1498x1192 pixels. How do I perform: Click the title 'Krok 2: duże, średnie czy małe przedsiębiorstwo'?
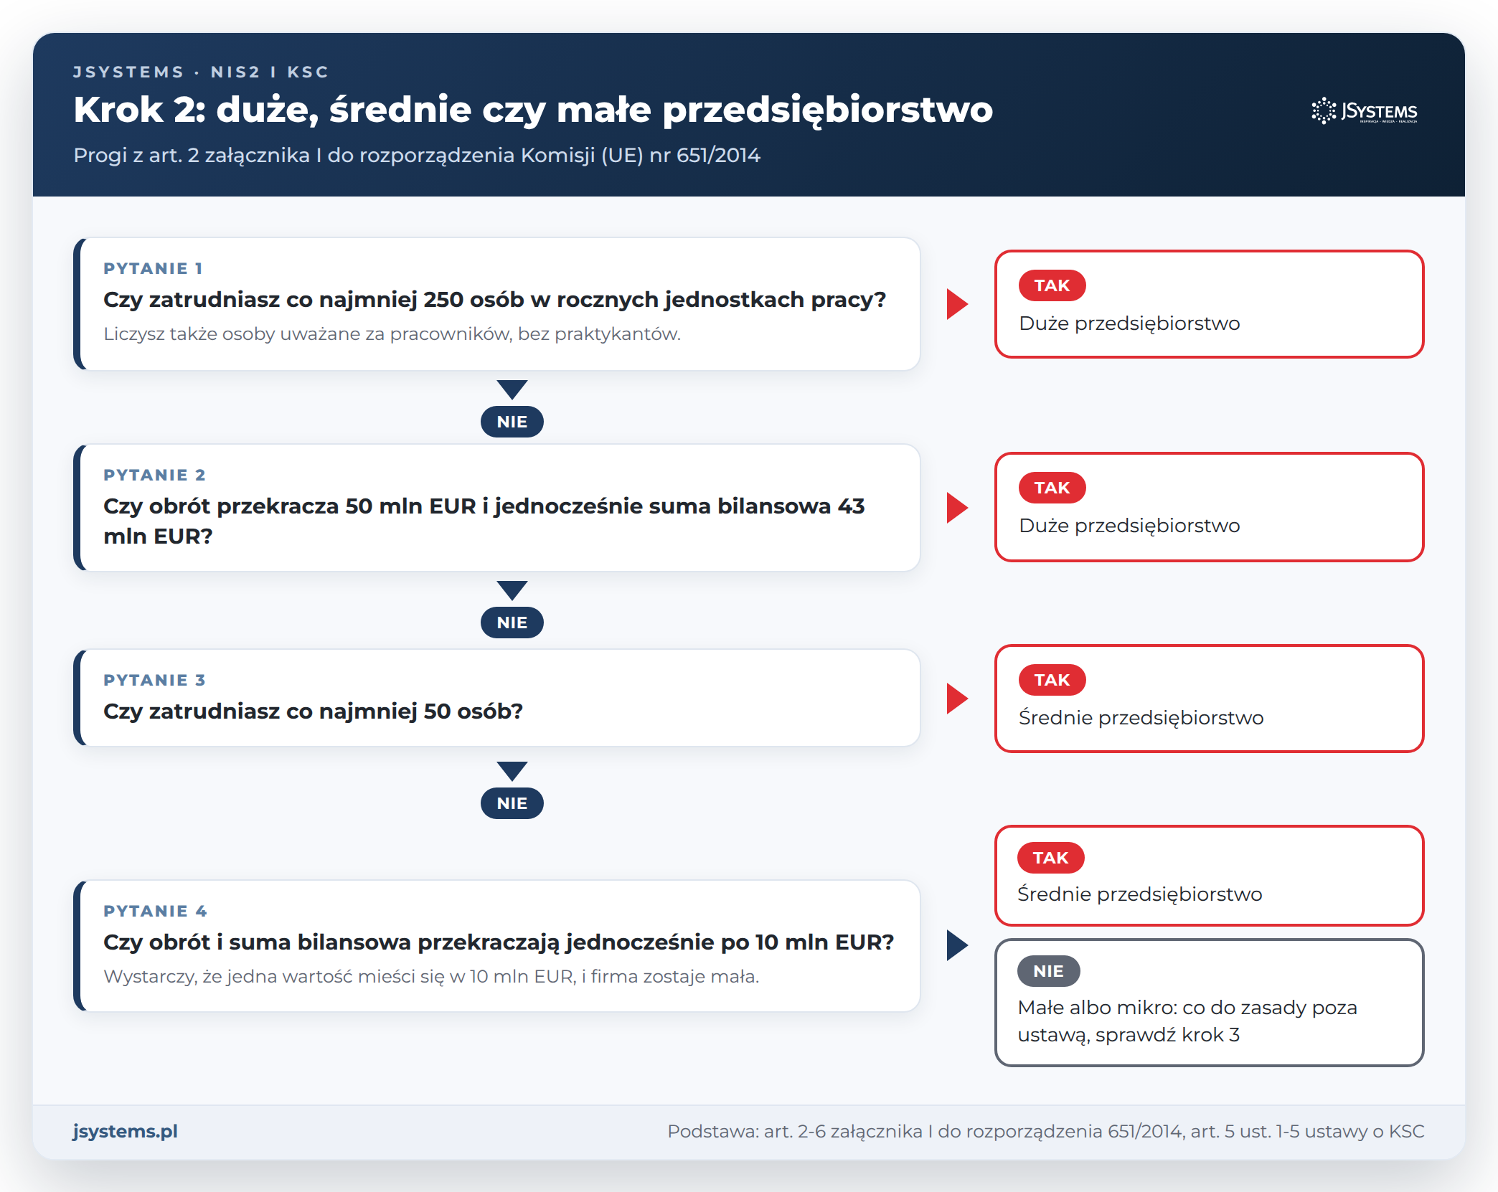click(533, 110)
